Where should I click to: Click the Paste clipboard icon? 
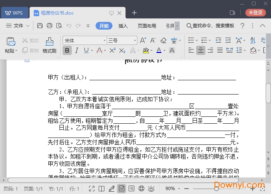click(x=11, y=41)
